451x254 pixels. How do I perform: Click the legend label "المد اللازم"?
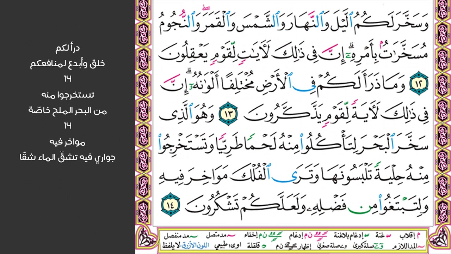tap(405, 246)
